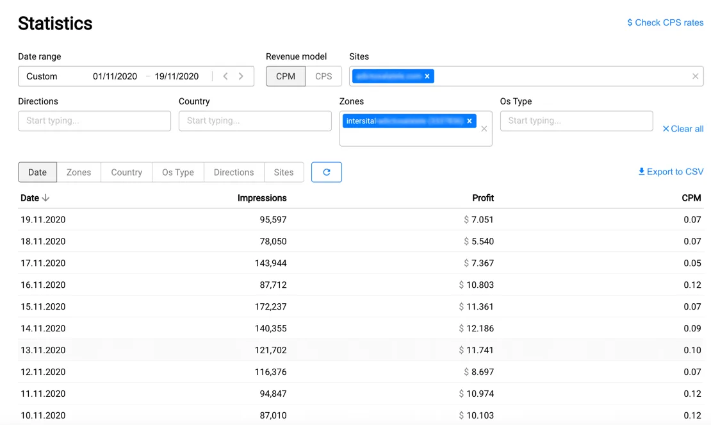Viewport: 711px width, 425px height.
Task: Sort by the Date column arrow
Action: 46,198
